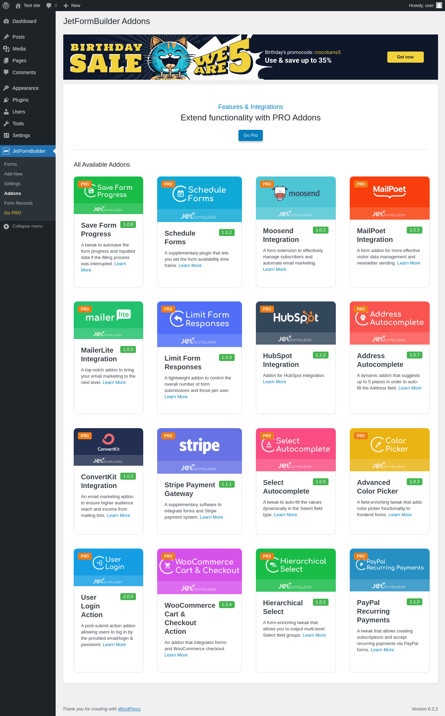Click the mailer lite addon banner
The width and height of the screenshot is (445, 716).
(108, 320)
